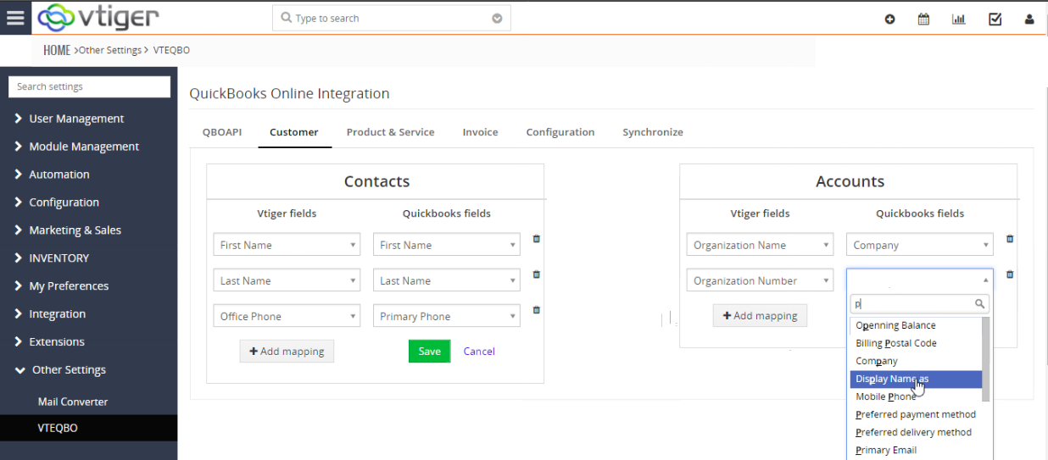Click the dropdown list scrollbar
1048x460 pixels.
point(985,359)
